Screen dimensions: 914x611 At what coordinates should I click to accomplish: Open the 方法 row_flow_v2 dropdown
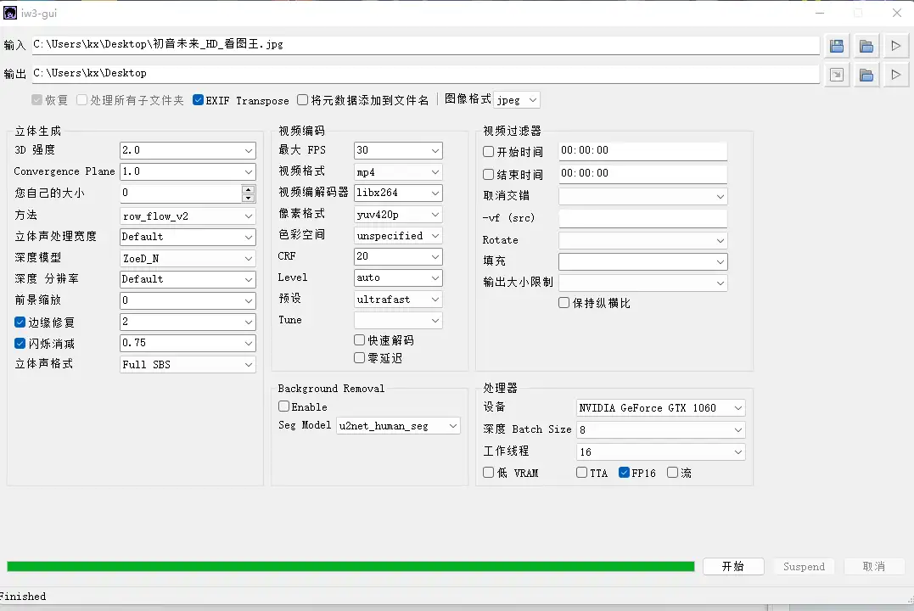(188, 216)
